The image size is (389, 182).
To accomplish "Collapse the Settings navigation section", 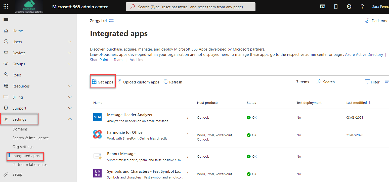I will 70,119.
